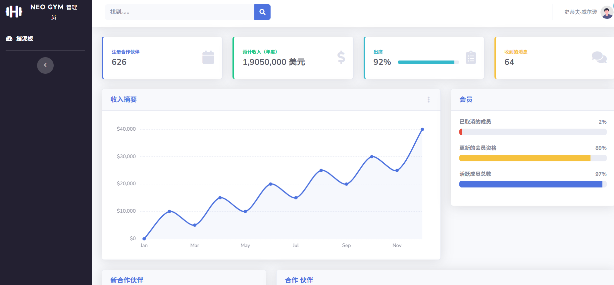Open the 挡泥板 dashboard menu item

click(x=25, y=39)
